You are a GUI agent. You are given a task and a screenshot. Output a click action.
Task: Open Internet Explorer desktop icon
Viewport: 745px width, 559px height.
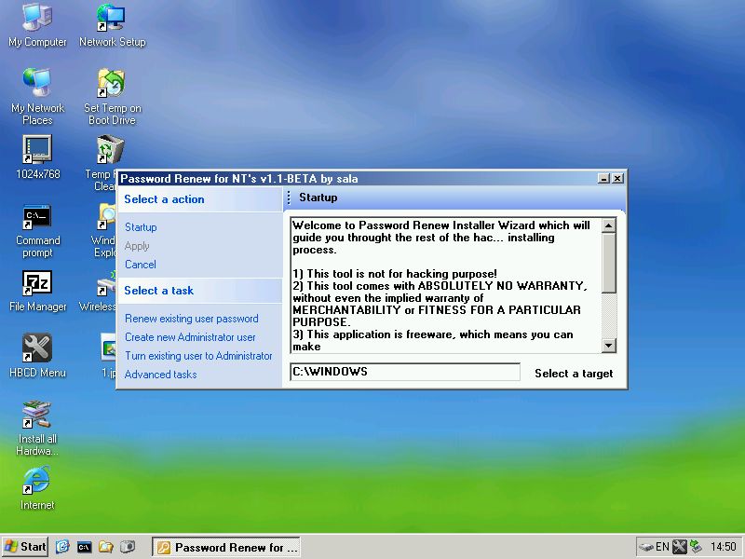(37, 487)
